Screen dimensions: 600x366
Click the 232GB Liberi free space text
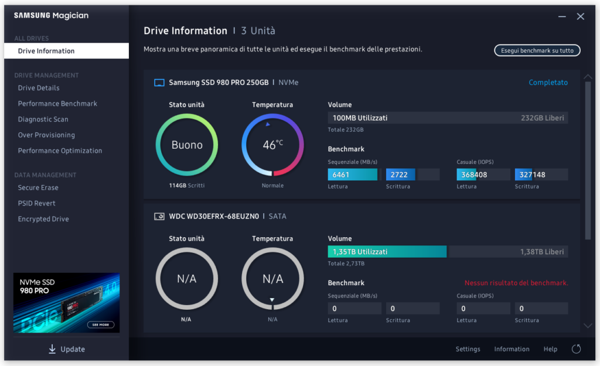click(x=542, y=118)
